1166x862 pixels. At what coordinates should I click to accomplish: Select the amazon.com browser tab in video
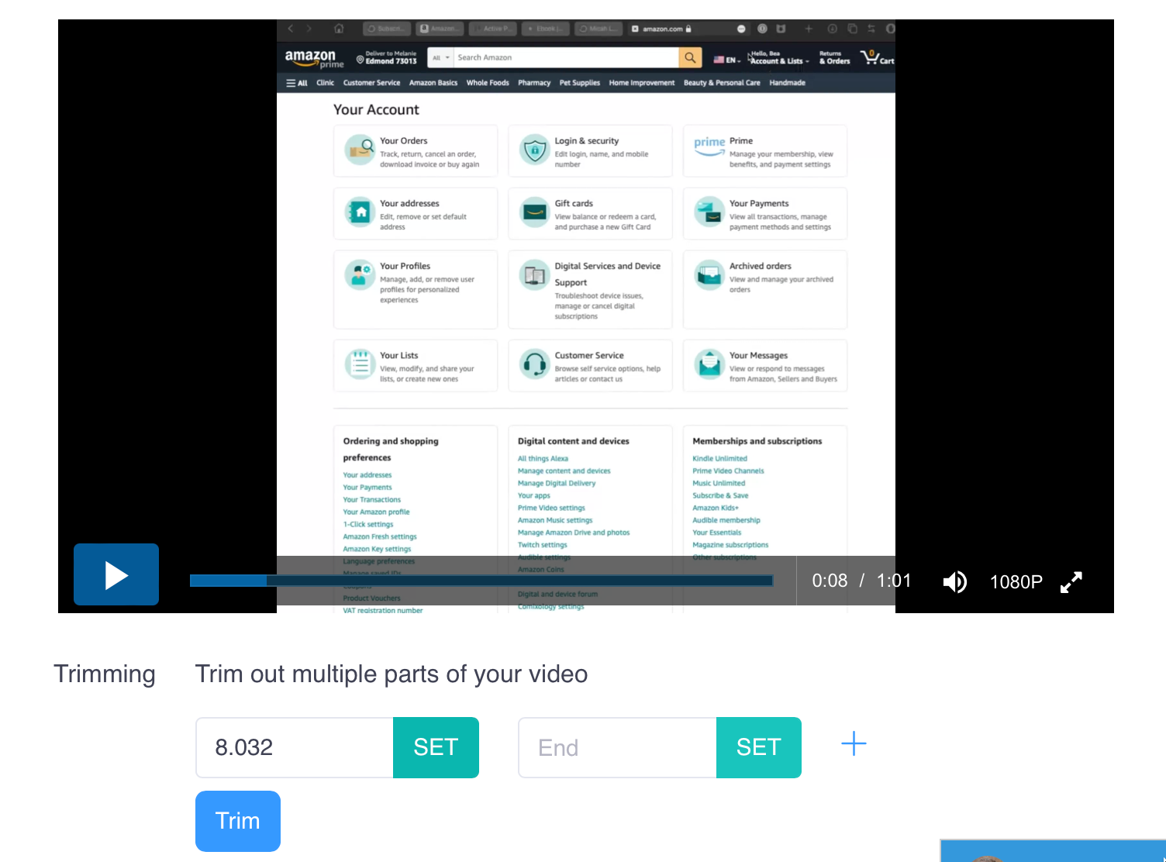(x=661, y=29)
